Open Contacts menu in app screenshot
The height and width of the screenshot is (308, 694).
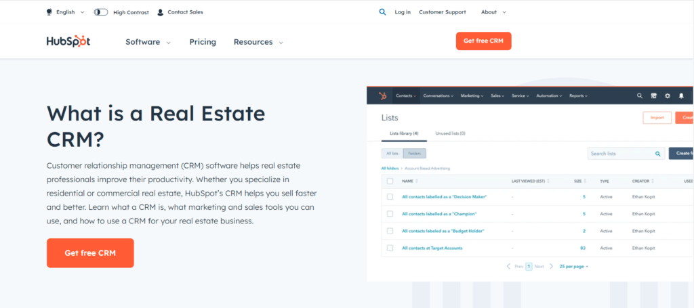coord(406,95)
